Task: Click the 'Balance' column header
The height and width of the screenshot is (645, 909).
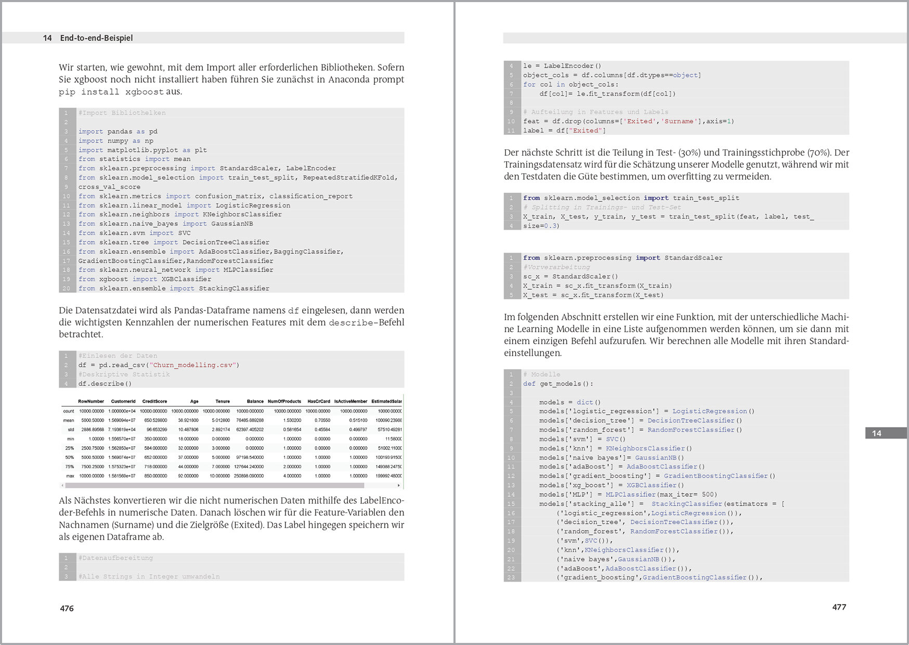Action: (255, 402)
